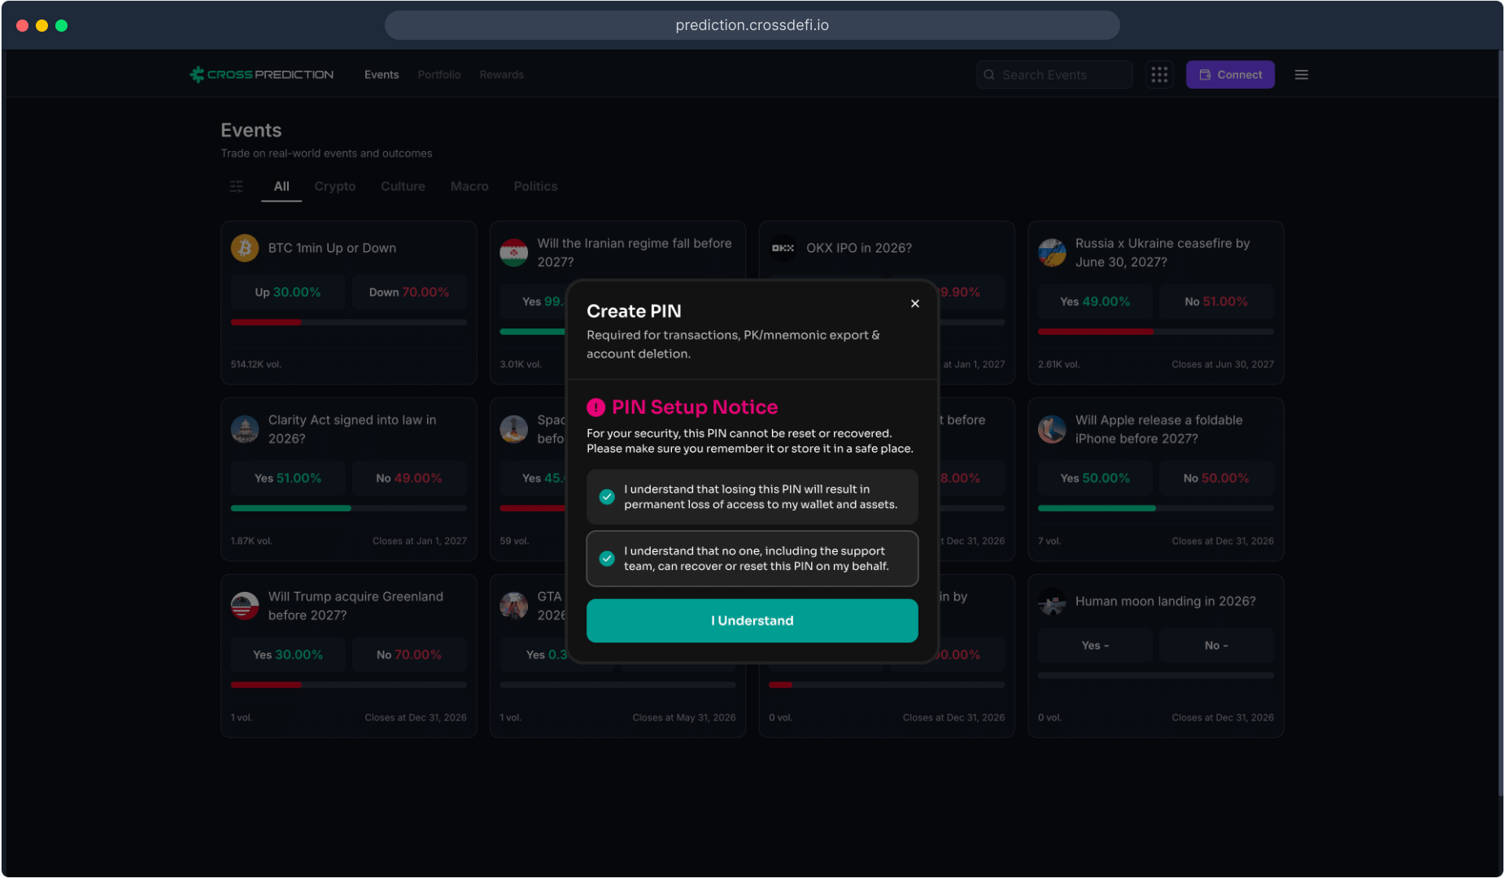Image resolution: width=1505 pixels, height=878 pixels.
Task: Select Up 30.00% on BTC card
Action: 288,292
